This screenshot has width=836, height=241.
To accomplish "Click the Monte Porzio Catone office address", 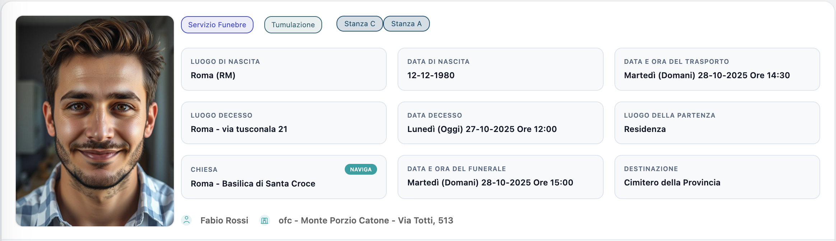I will tap(366, 220).
